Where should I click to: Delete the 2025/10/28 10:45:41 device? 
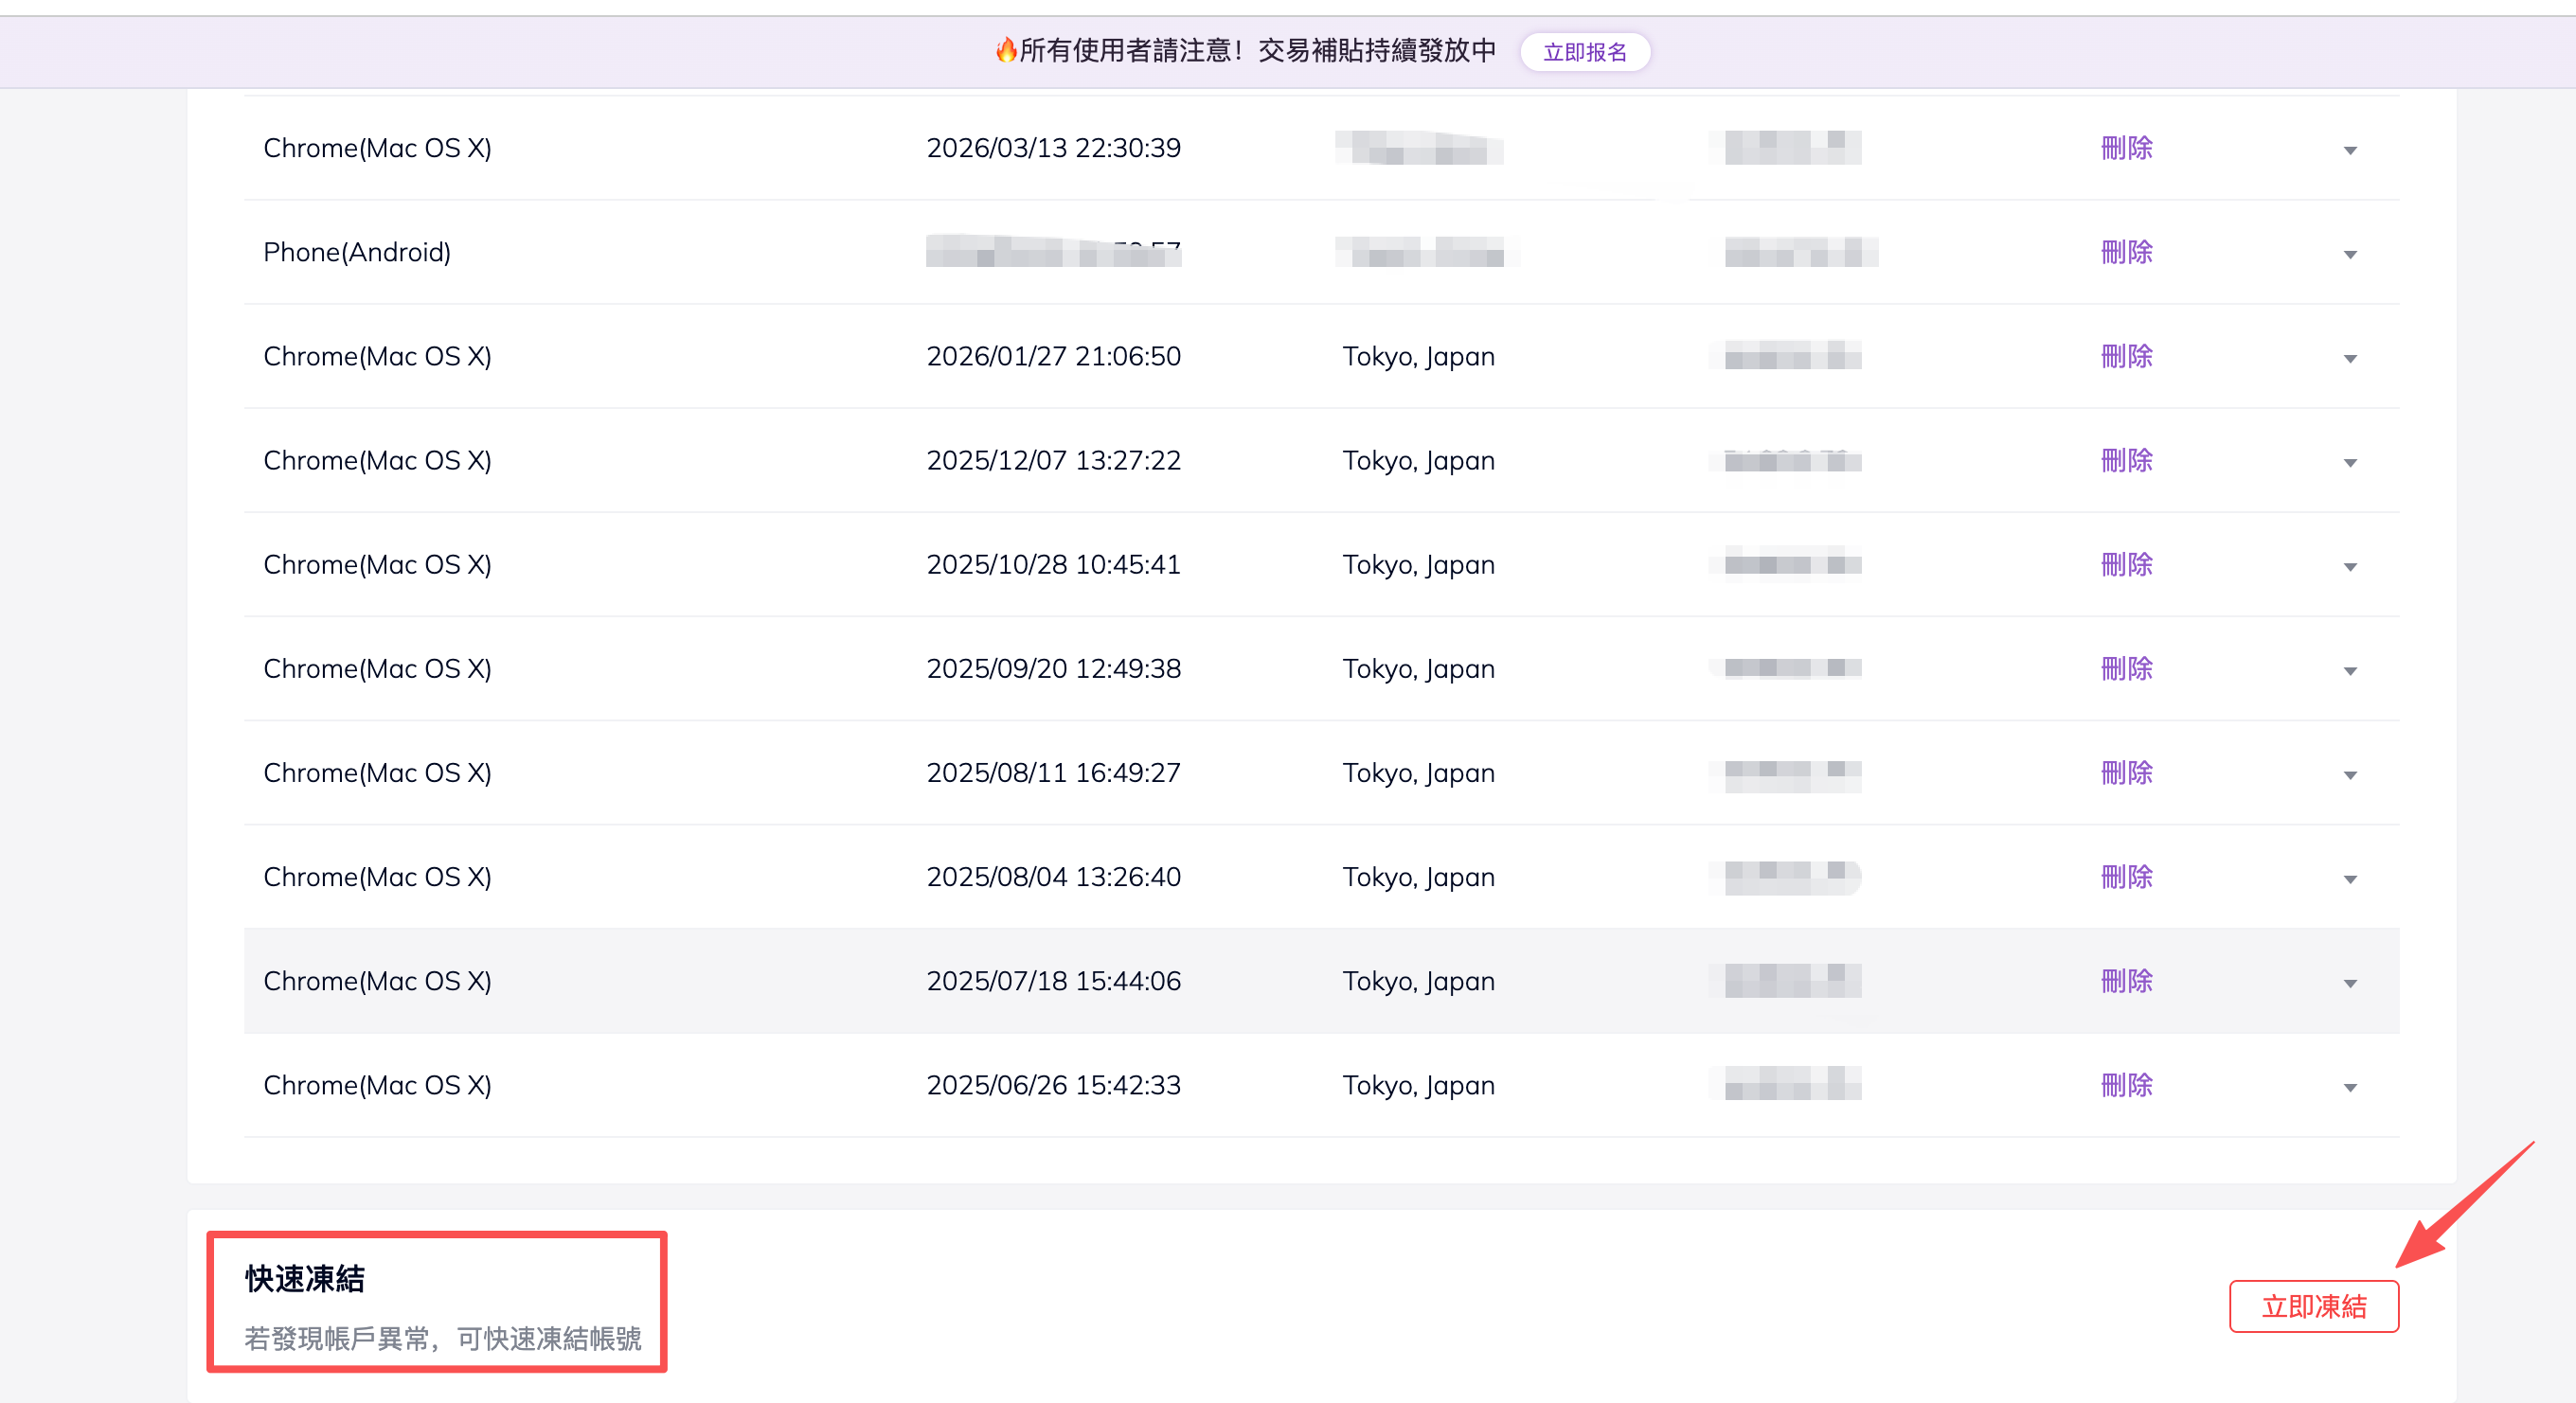(2126, 564)
